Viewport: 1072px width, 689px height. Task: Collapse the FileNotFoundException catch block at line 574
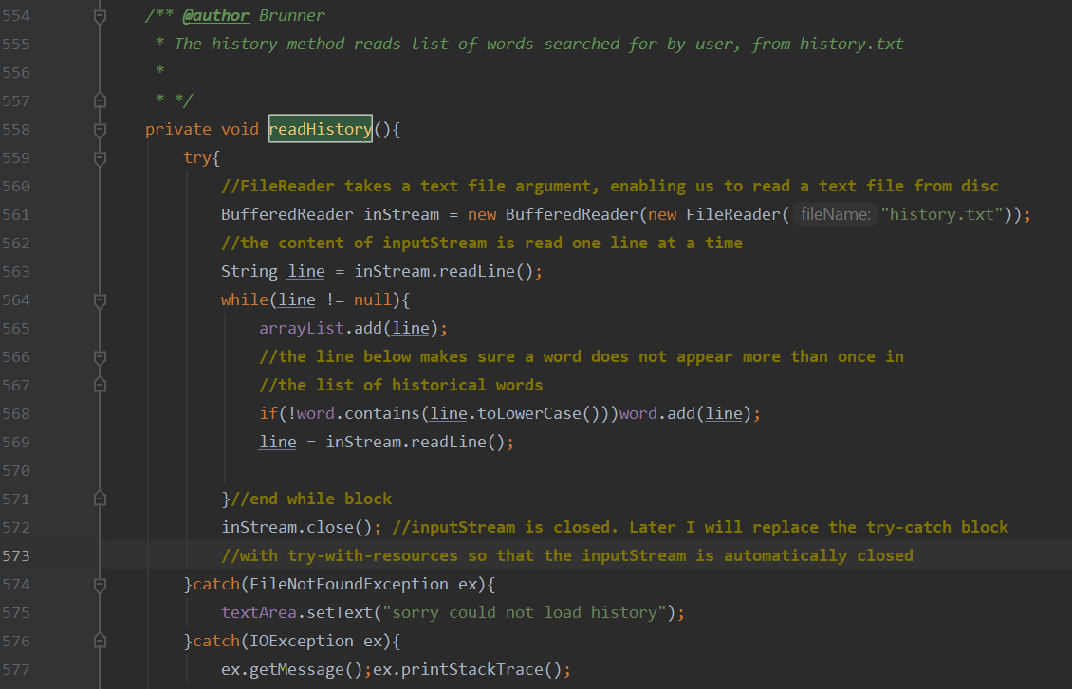(100, 585)
